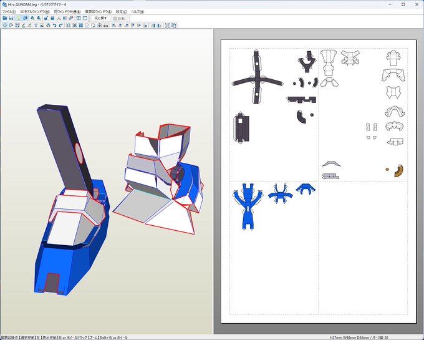The image size is (424, 340).
Task: Select the Rotate parts tool icon
Action: click(x=11, y=26)
